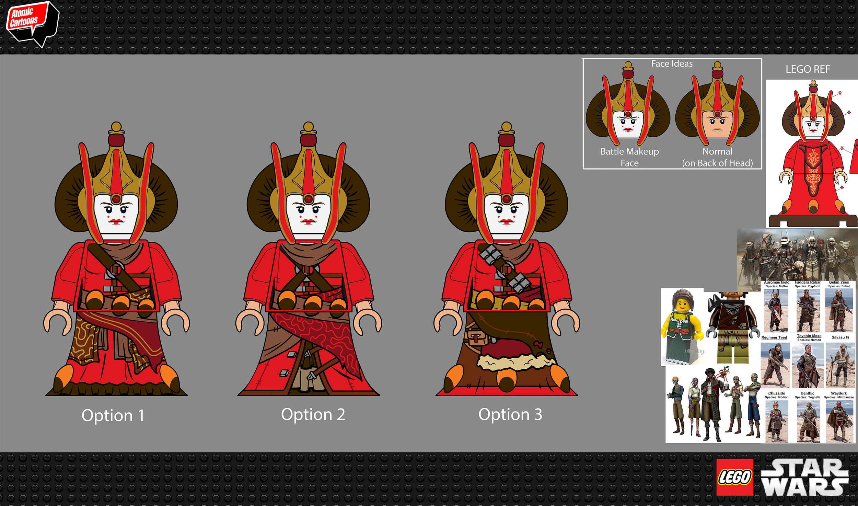Viewport: 858px width, 506px height.
Task: Click the Option 2 text label
Action: tap(313, 414)
